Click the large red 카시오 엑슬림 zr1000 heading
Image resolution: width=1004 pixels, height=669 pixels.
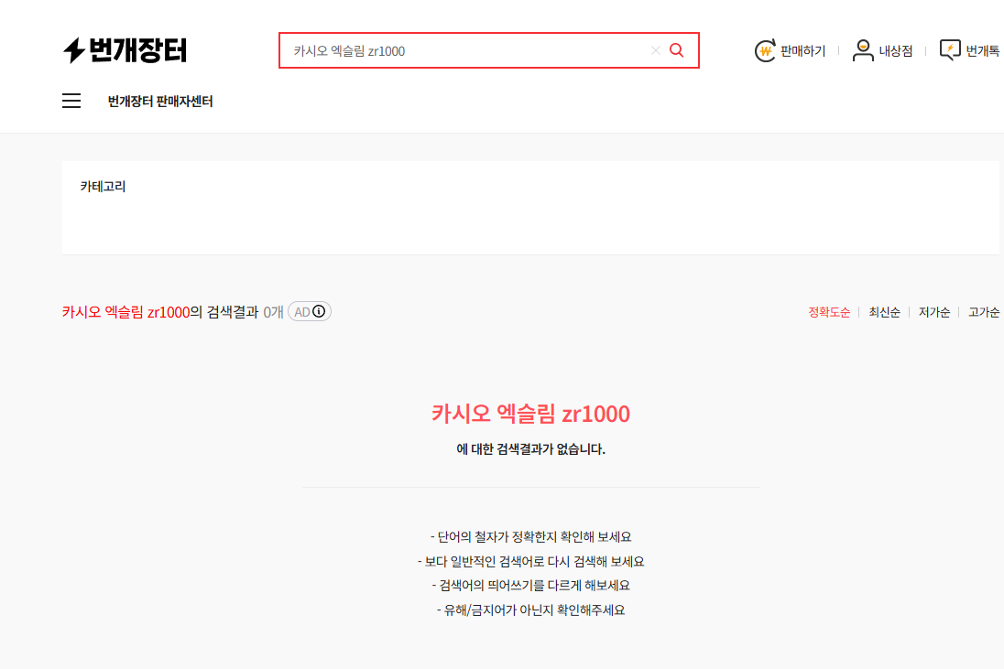530,414
